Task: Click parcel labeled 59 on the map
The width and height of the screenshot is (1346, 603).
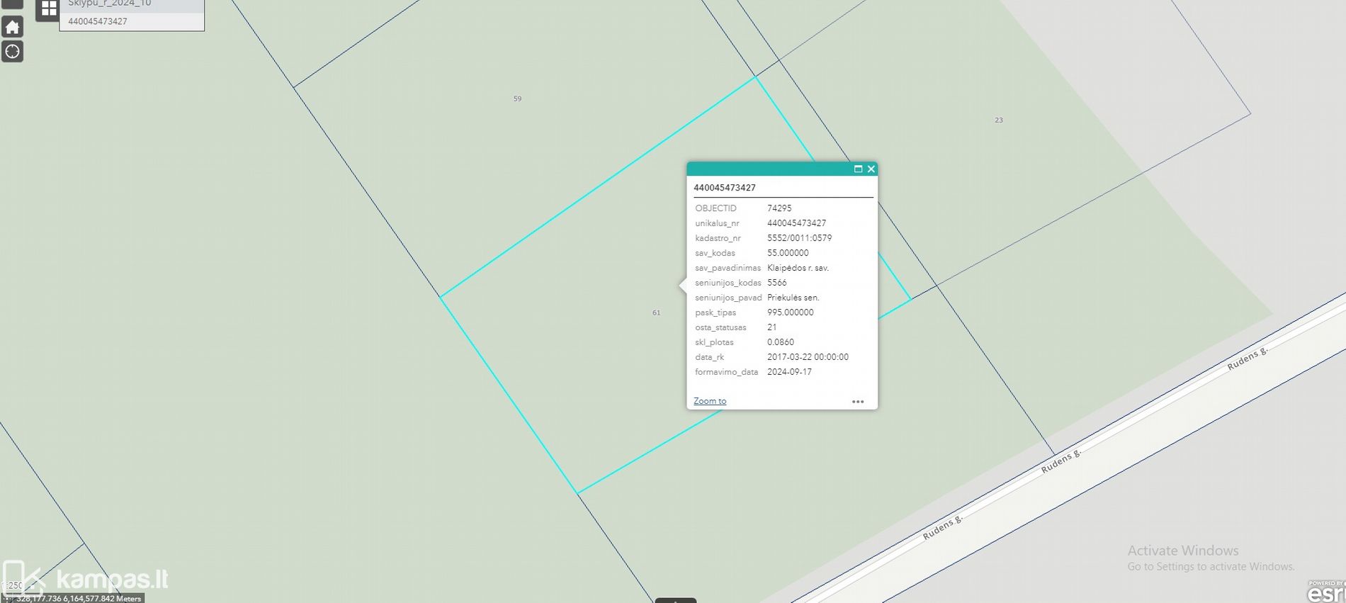Action: pyautogui.click(x=517, y=99)
